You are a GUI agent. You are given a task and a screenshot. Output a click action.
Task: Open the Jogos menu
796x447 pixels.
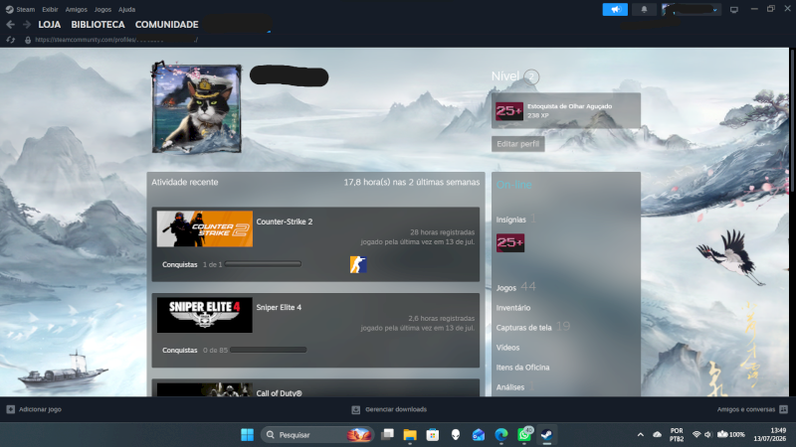[102, 9]
